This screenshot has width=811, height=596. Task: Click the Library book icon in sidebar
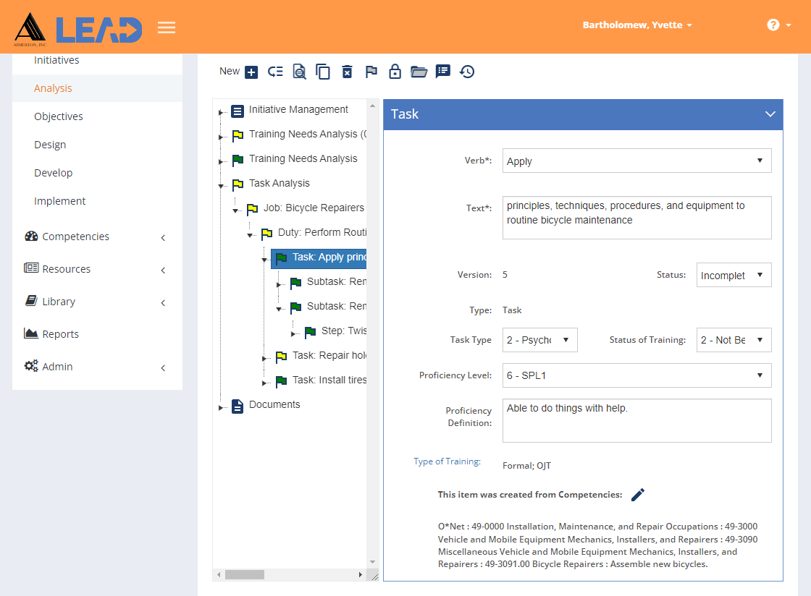pyautogui.click(x=31, y=301)
